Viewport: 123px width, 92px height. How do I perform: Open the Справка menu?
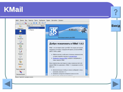[x=61, y=20]
